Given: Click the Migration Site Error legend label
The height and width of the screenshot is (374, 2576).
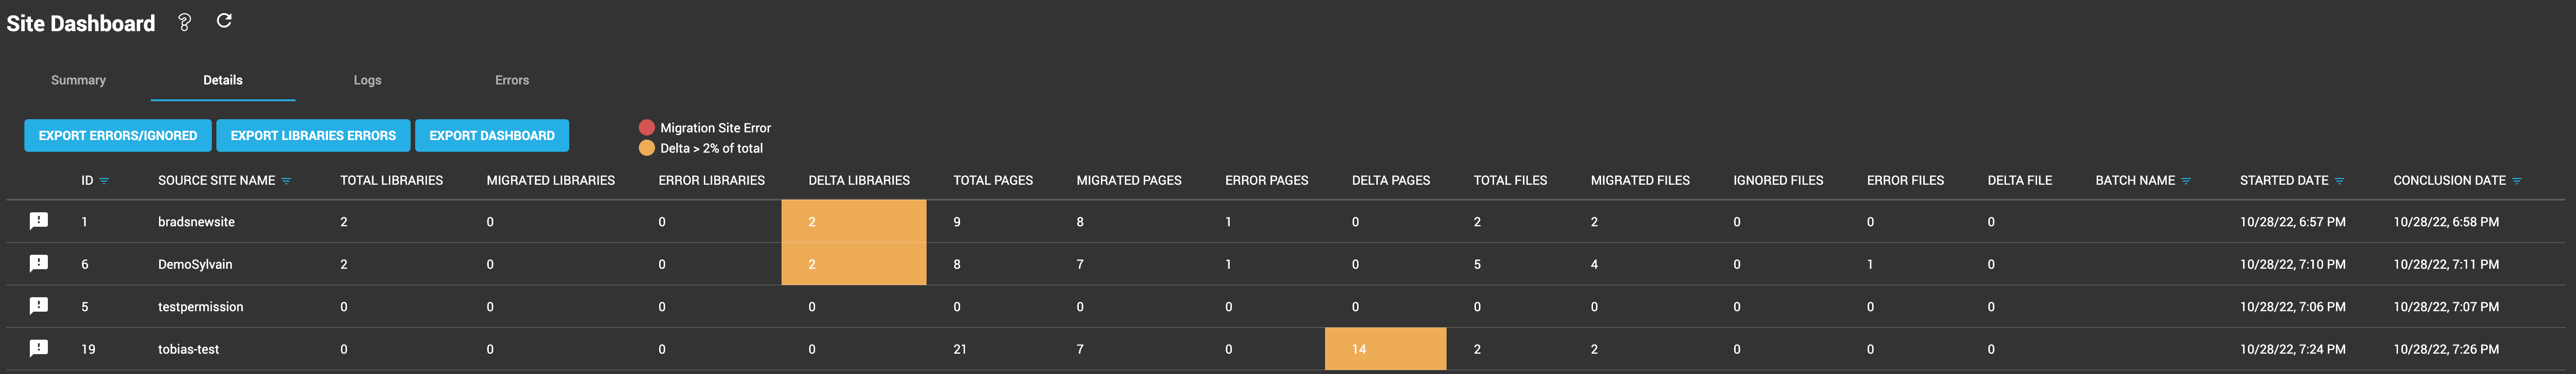Looking at the screenshot, I should 715,128.
